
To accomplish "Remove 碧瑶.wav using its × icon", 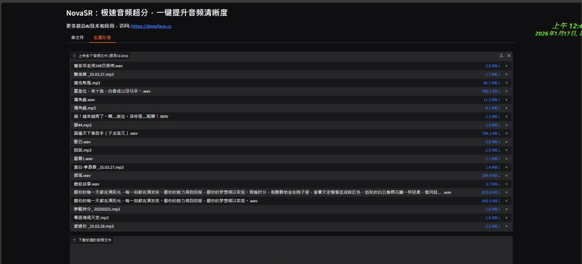I will pyautogui.click(x=506, y=176).
